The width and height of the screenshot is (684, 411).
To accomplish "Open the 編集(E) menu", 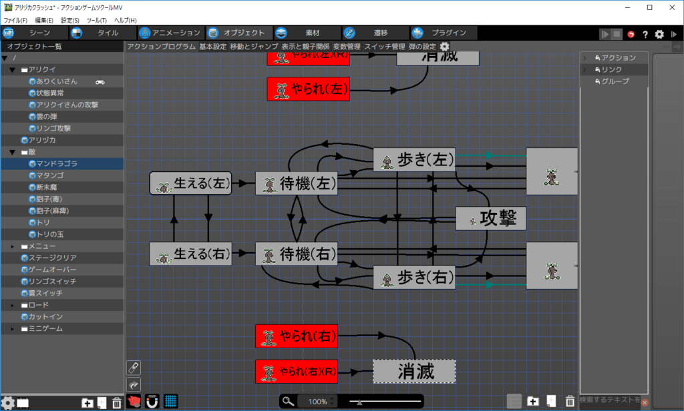I will (x=44, y=20).
